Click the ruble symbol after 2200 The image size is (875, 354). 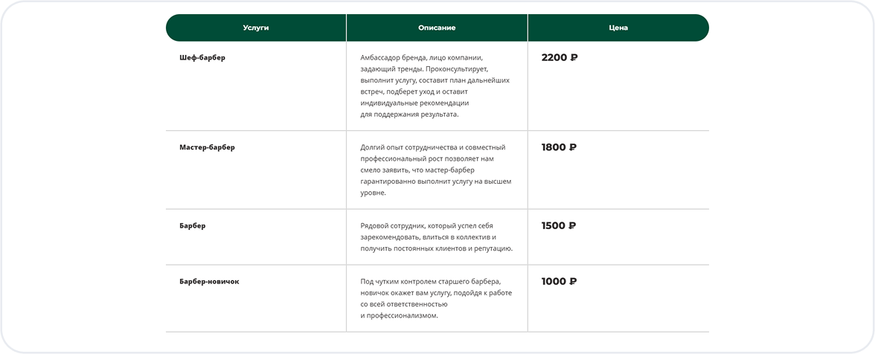574,58
